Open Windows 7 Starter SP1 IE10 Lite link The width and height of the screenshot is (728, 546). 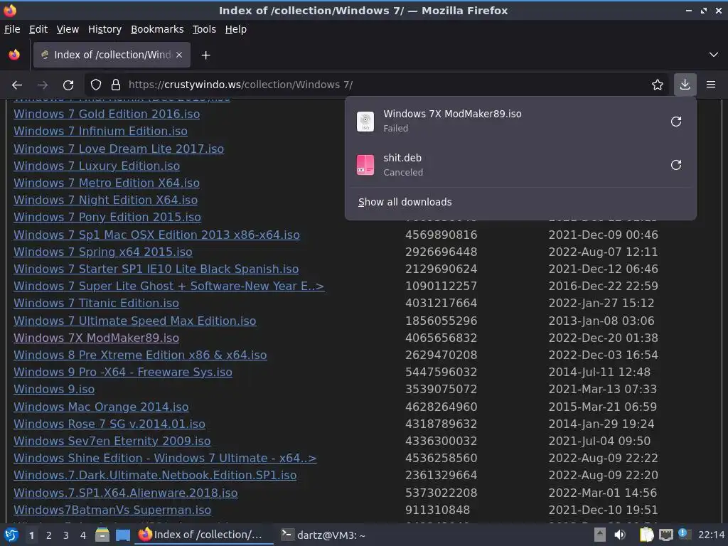tap(156, 269)
